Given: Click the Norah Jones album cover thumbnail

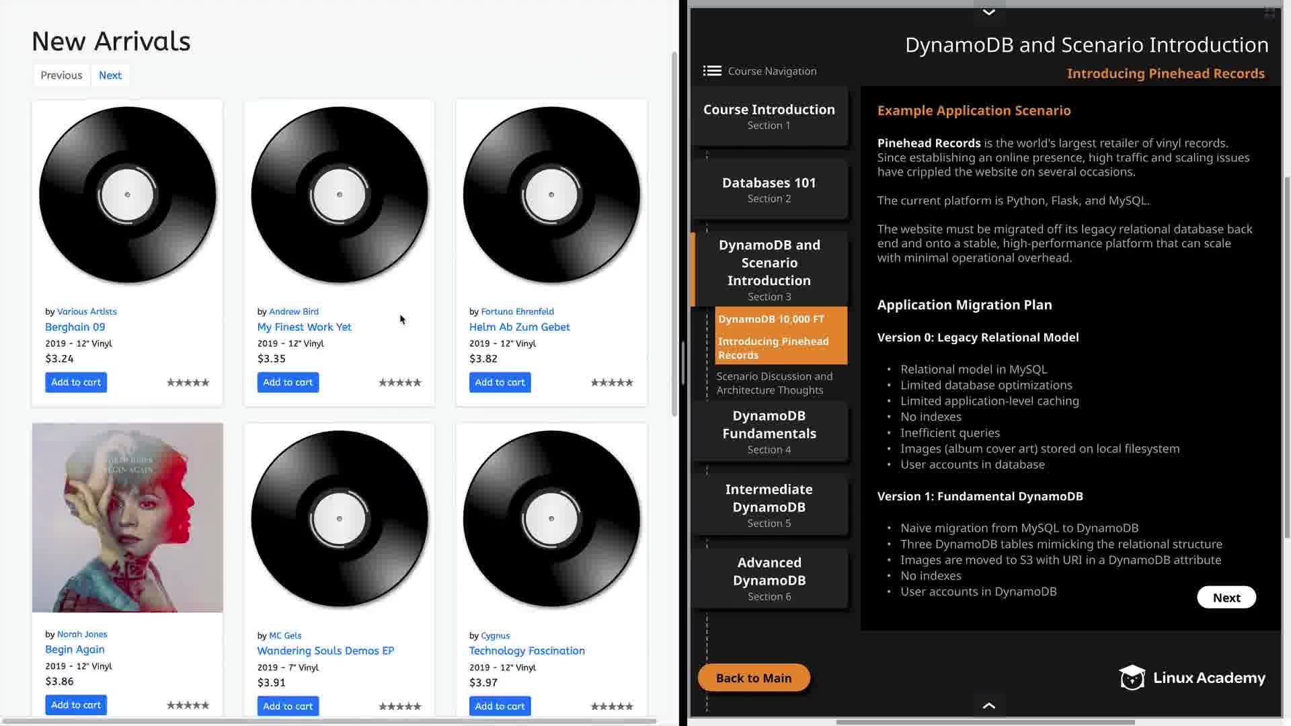Looking at the screenshot, I should (x=127, y=518).
